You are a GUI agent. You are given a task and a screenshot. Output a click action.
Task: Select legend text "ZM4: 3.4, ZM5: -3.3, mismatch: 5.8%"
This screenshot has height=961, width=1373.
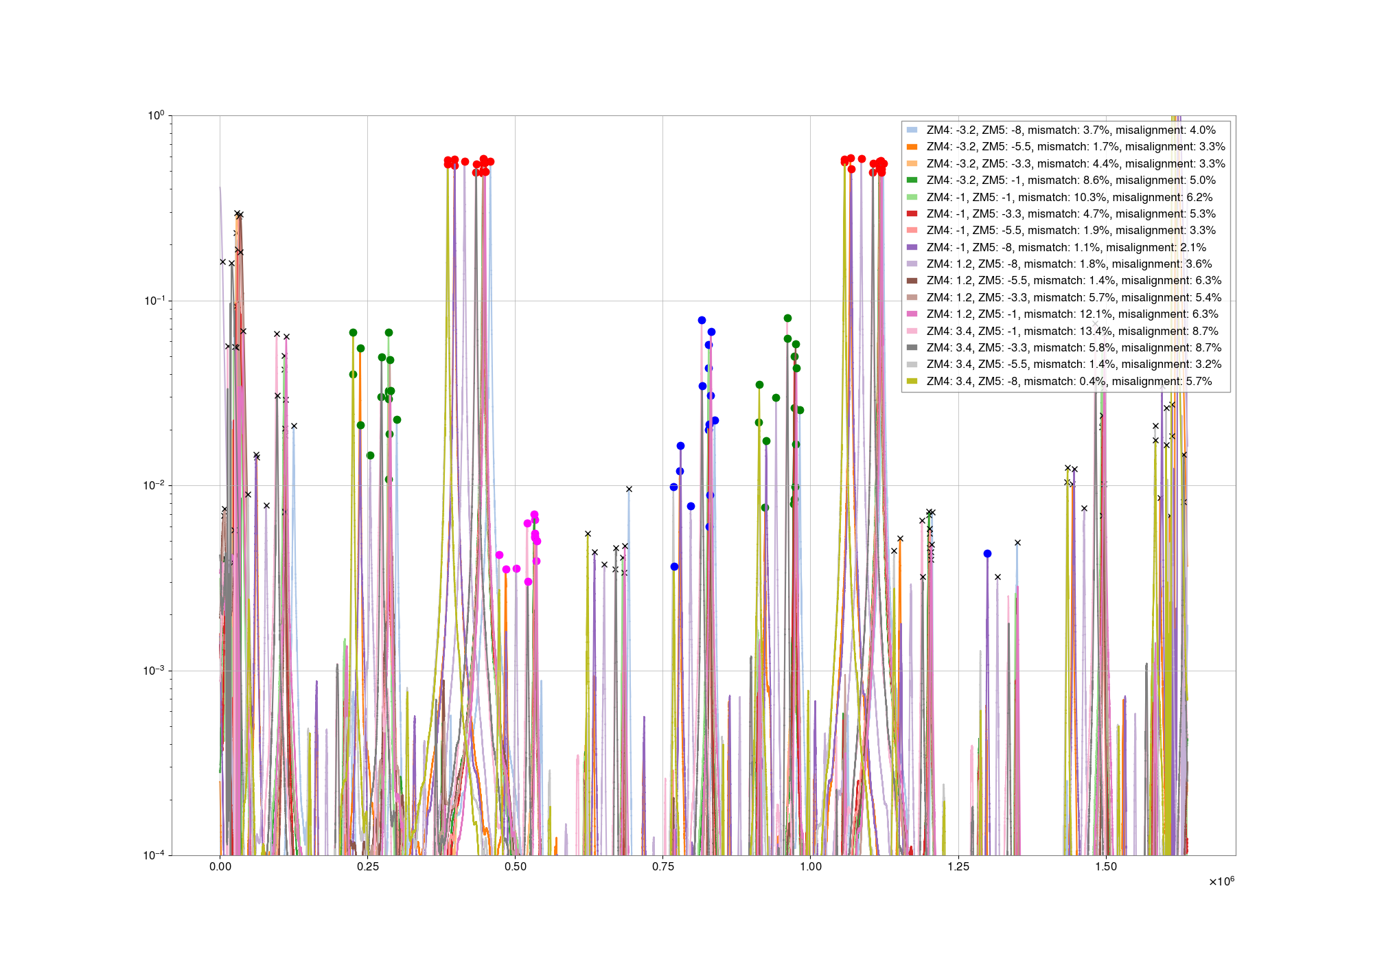point(1020,347)
